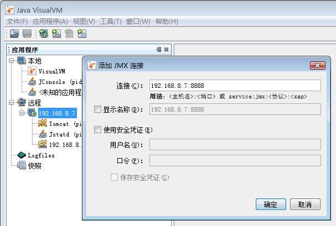The image size is (336, 226).
Task: Click the 未知的应用程序 Java icon
Action: click(x=32, y=92)
